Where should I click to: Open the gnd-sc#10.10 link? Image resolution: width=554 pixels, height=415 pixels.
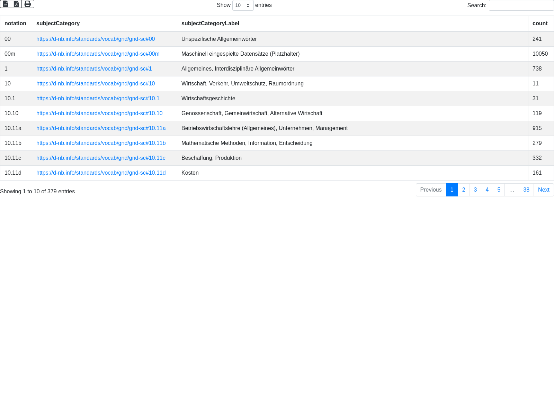tap(99, 113)
